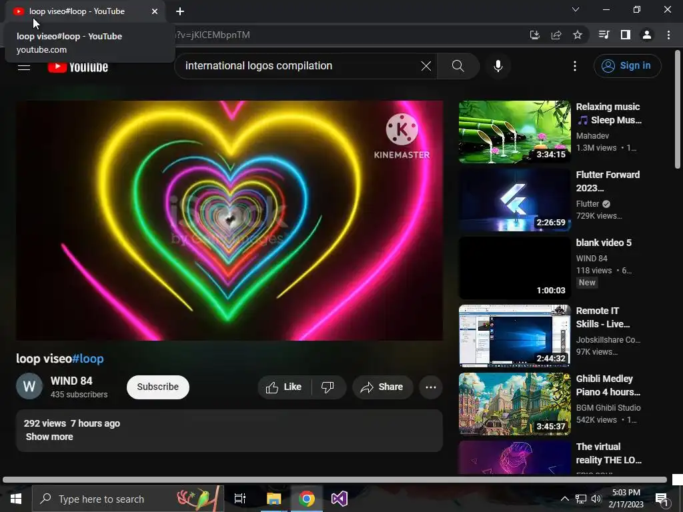Open YouTube settings three-dot menu
The image size is (683, 512).
pos(574,66)
